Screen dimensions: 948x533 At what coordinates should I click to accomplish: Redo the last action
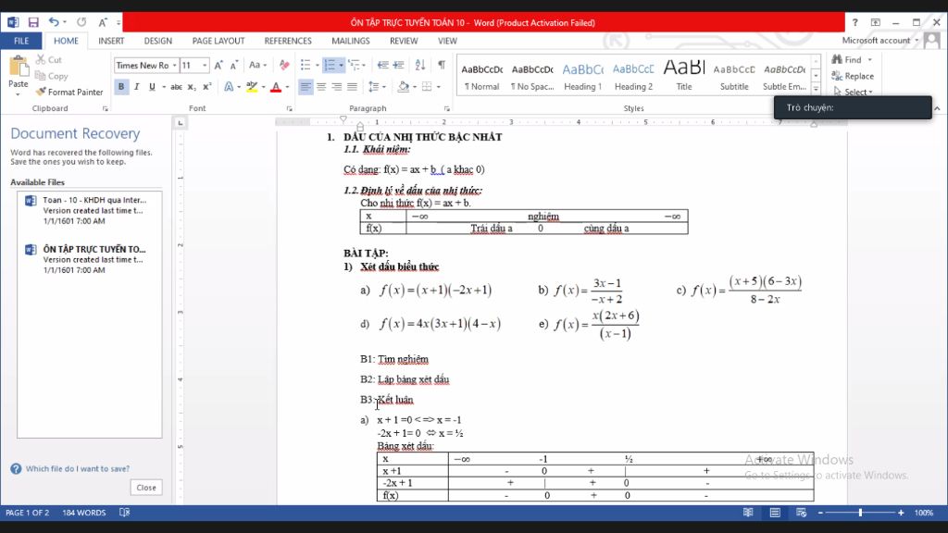pyautogui.click(x=81, y=22)
